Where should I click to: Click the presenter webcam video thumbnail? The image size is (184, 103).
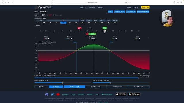click(167, 18)
